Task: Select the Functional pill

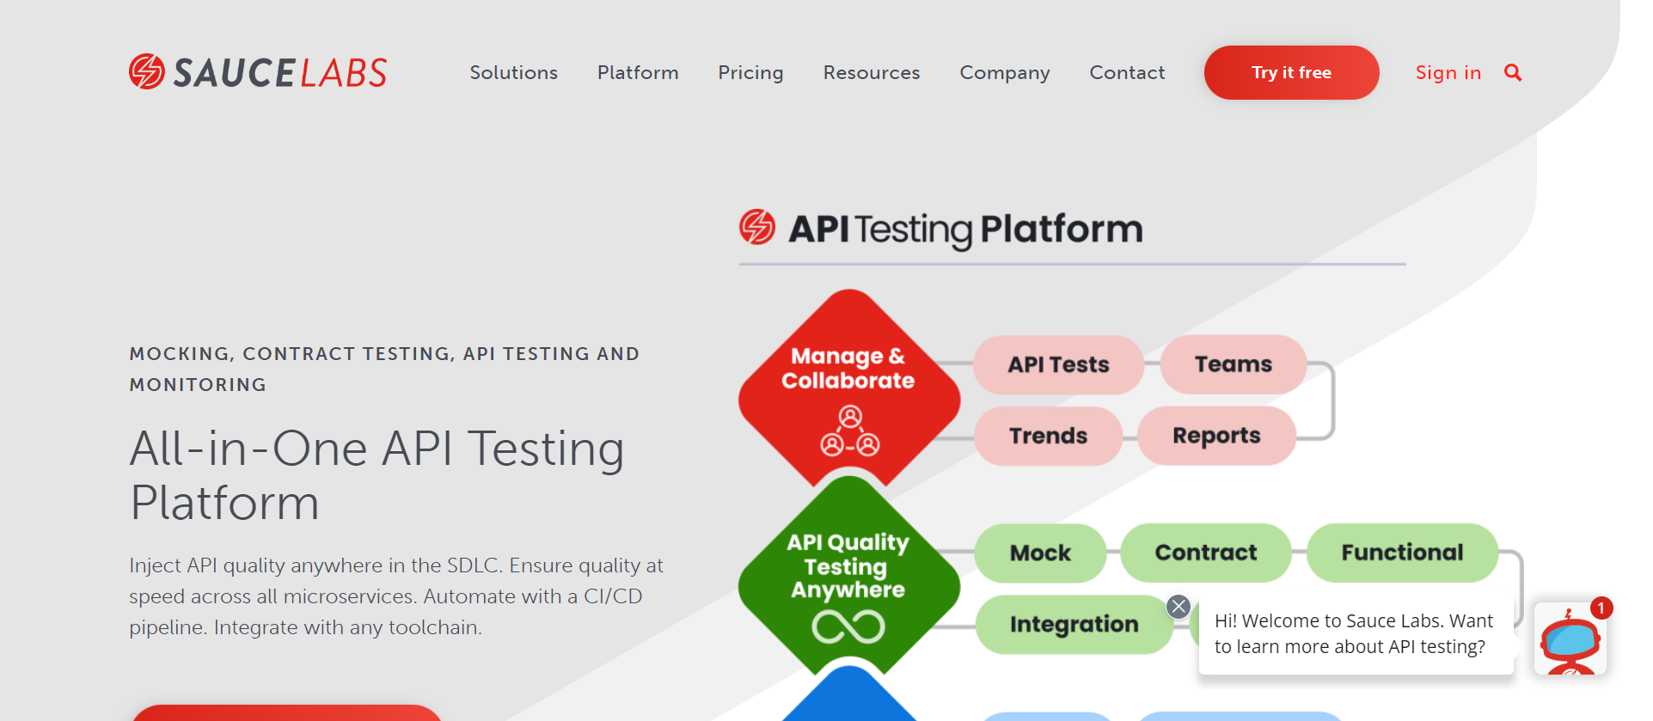Action: coord(1402,553)
